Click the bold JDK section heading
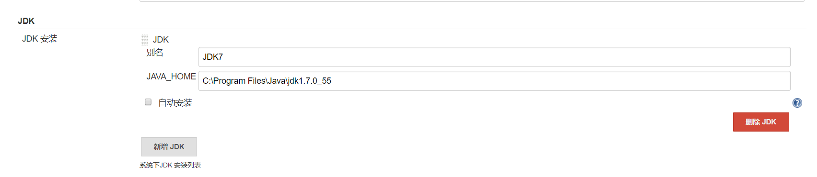Image resolution: width=817 pixels, height=177 pixels. tap(26, 21)
